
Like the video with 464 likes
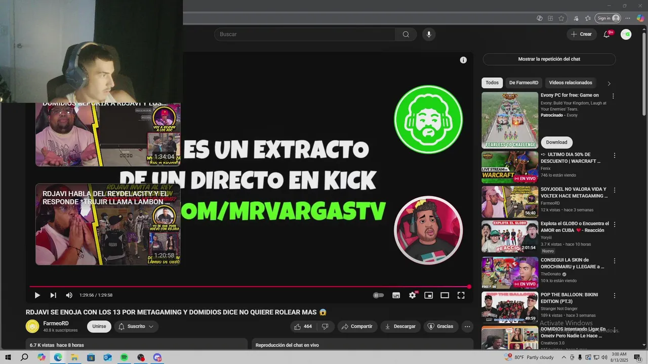click(303, 327)
